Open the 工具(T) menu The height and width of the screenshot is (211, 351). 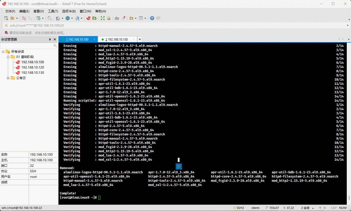(53, 11)
